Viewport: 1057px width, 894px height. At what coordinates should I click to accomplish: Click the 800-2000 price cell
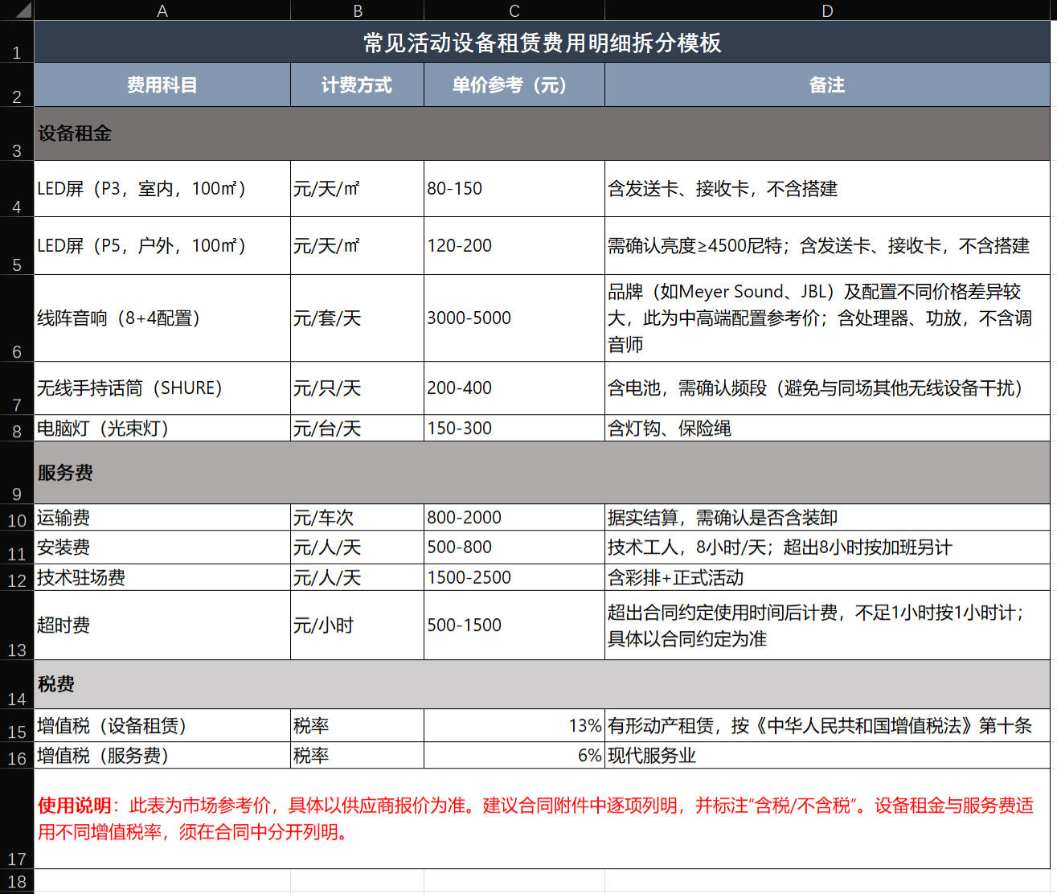pos(514,517)
